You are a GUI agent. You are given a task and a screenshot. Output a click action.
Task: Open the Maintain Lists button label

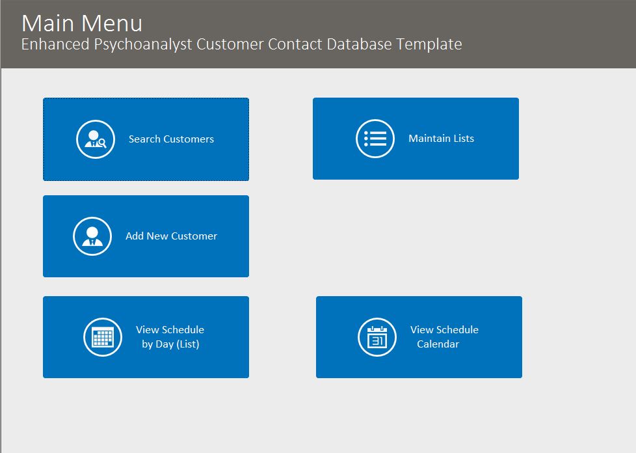point(442,139)
